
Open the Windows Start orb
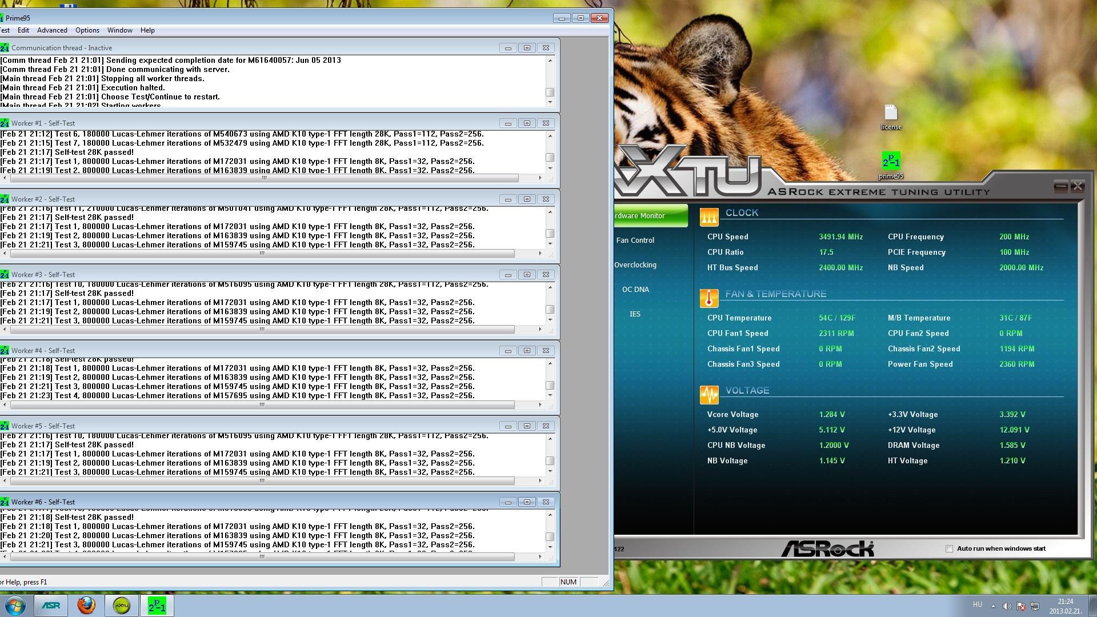coord(15,606)
